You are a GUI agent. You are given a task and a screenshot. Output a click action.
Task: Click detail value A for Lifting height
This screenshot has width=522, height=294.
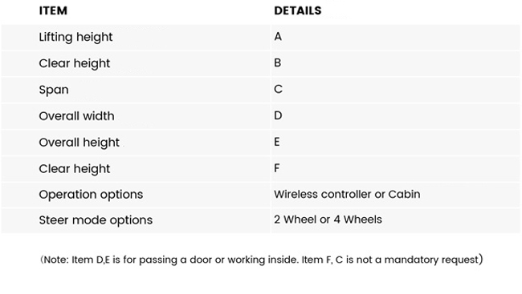[278, 37]
